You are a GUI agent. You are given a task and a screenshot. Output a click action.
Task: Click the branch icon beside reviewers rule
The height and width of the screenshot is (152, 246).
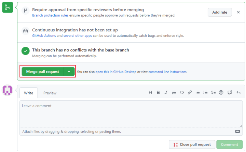(25, 11)
